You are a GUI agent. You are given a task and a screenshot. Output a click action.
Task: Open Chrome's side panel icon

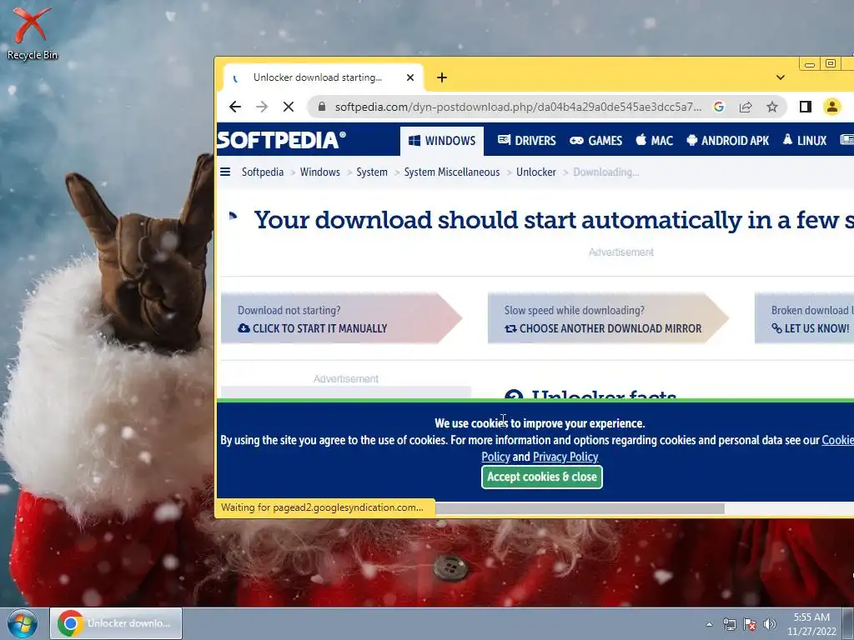[x=806, y=107]
